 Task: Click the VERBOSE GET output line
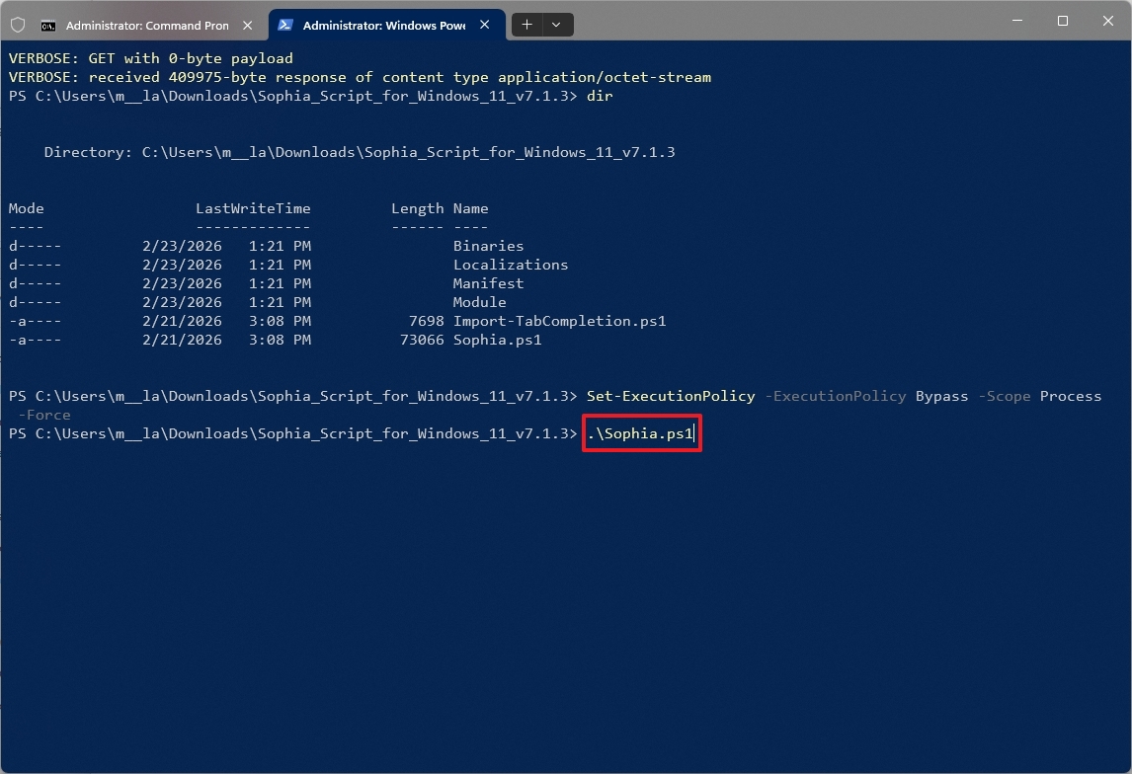coord(148,57)
